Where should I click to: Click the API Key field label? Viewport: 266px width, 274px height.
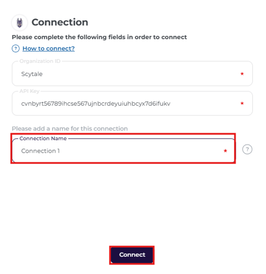click(x=29, y=91)
